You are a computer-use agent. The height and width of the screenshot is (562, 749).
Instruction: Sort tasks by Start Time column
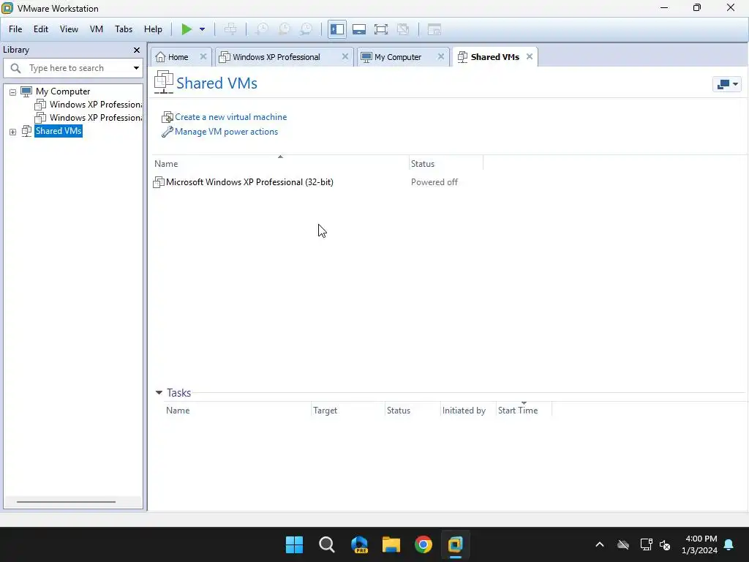tap(524, 411)
